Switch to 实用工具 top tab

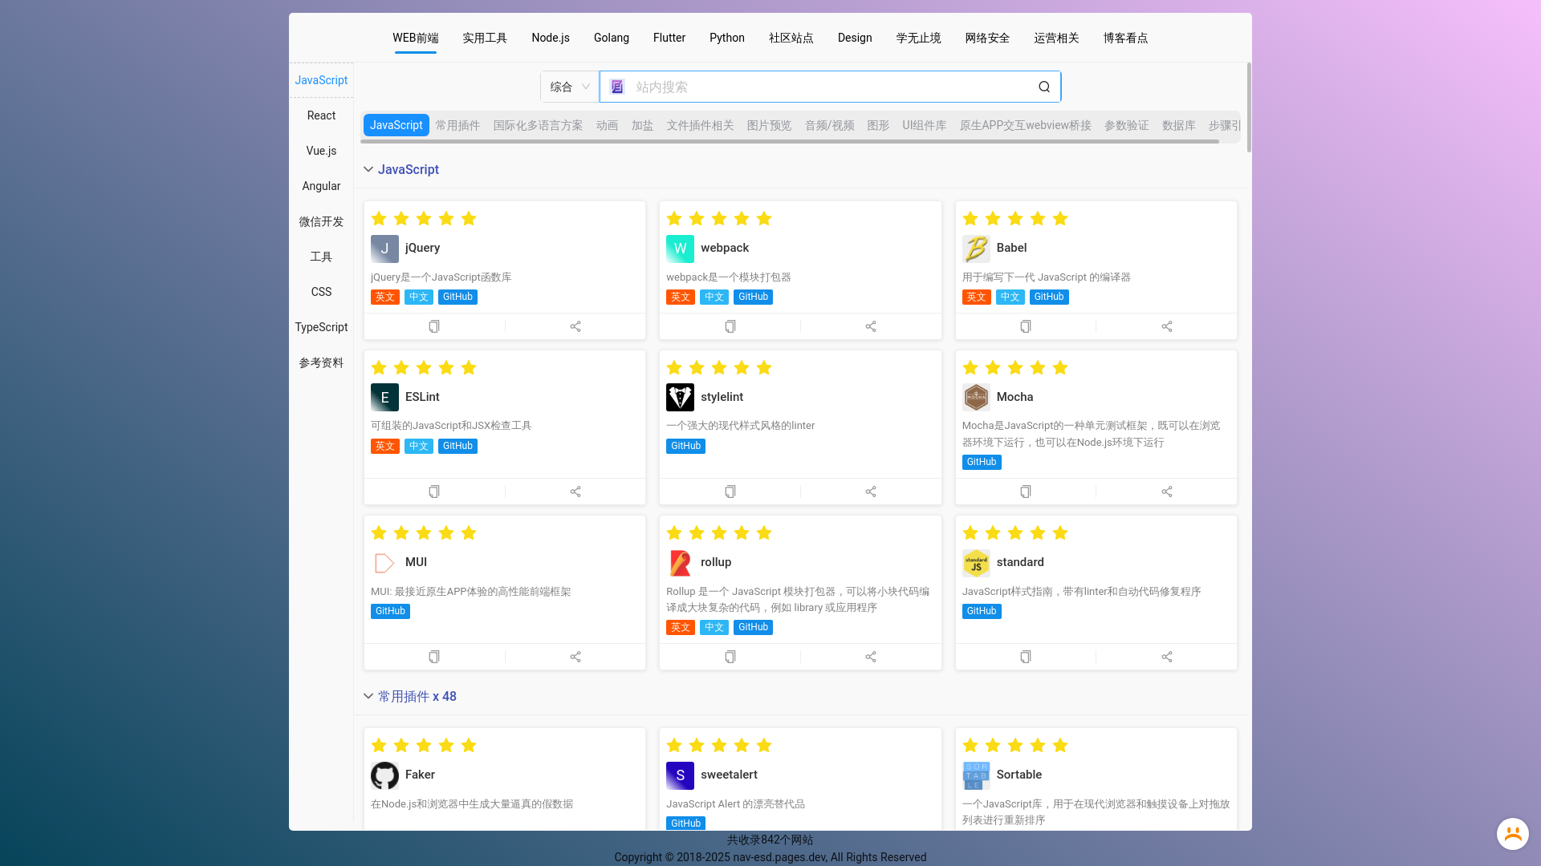tap(485, 38)
